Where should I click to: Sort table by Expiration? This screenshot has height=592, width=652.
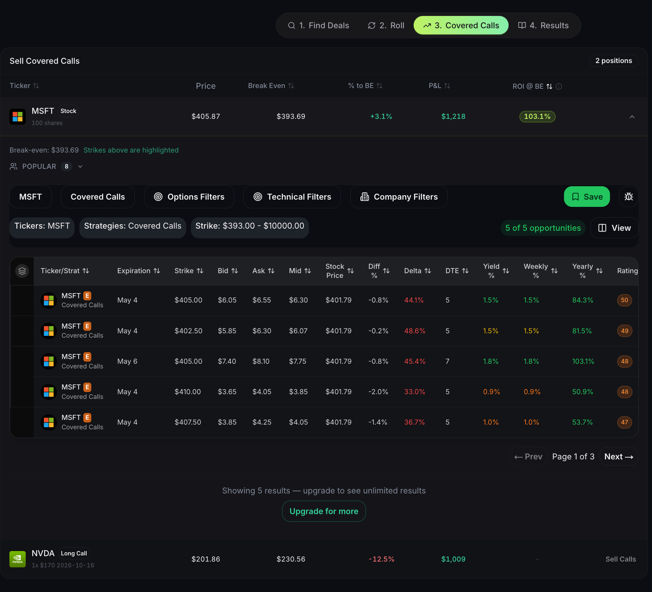pyautogui.click(x=138, y=271)
